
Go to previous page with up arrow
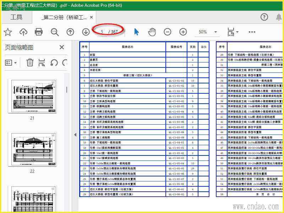pyautogui.click(x=70, y=32)
